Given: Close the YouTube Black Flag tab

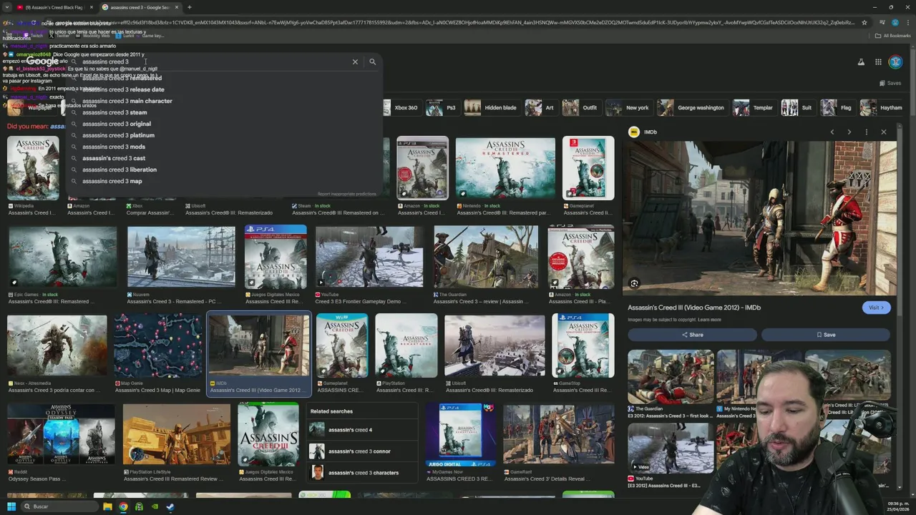Looking at the screenshot, I should 90,7.
